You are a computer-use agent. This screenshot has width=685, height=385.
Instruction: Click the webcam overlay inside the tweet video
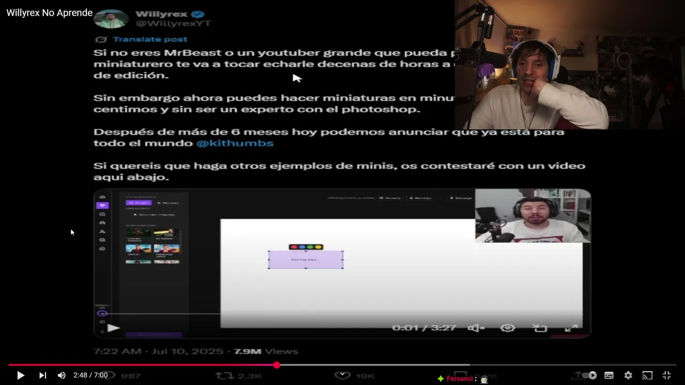coord(533,215)
